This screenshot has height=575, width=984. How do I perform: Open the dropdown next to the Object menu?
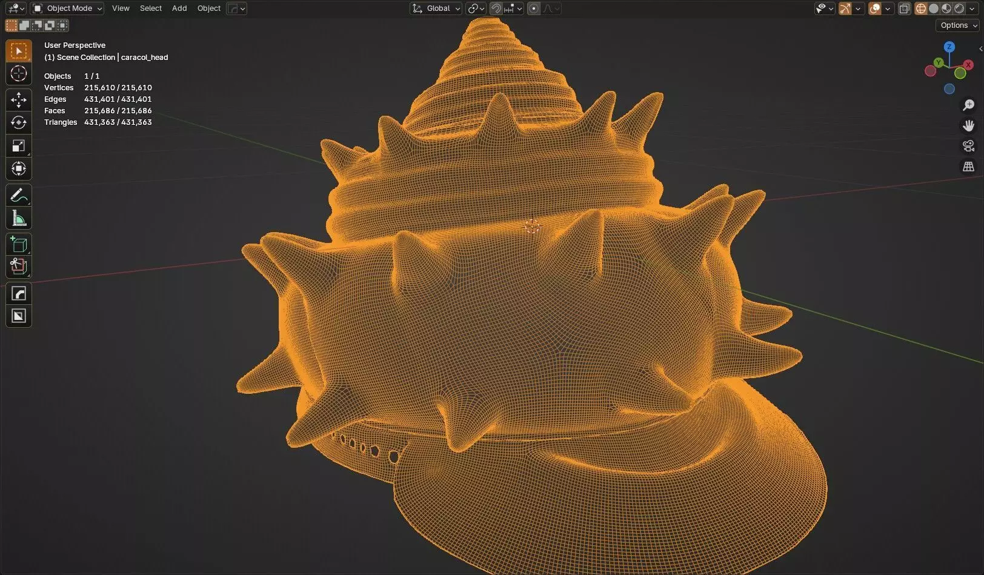click(236, 8)
